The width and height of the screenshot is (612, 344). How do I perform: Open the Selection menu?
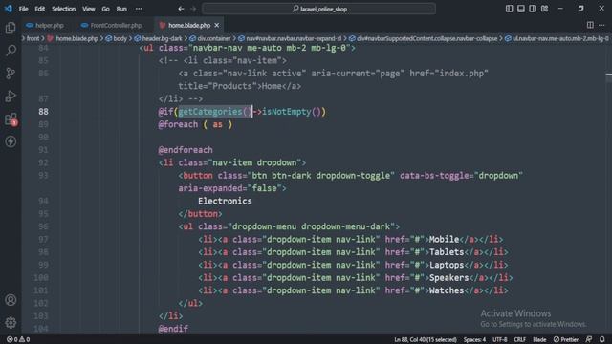pos(63,9)
